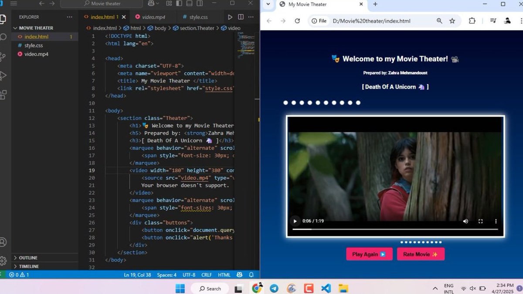
Task: Open a new Chrome tab
Action: pos(375,4)
